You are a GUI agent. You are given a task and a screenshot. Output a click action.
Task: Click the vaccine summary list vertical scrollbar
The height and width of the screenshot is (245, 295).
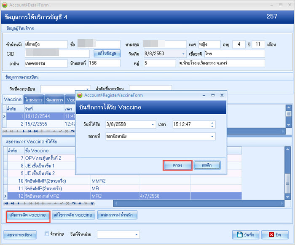(x=287, y=173)
